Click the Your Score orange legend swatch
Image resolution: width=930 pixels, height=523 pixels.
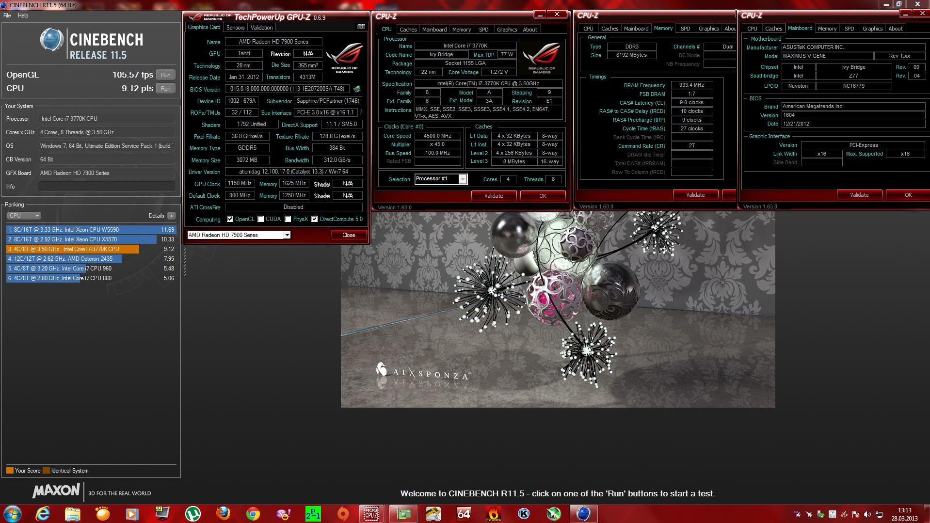pyautogui.click(x=10, y=471)
